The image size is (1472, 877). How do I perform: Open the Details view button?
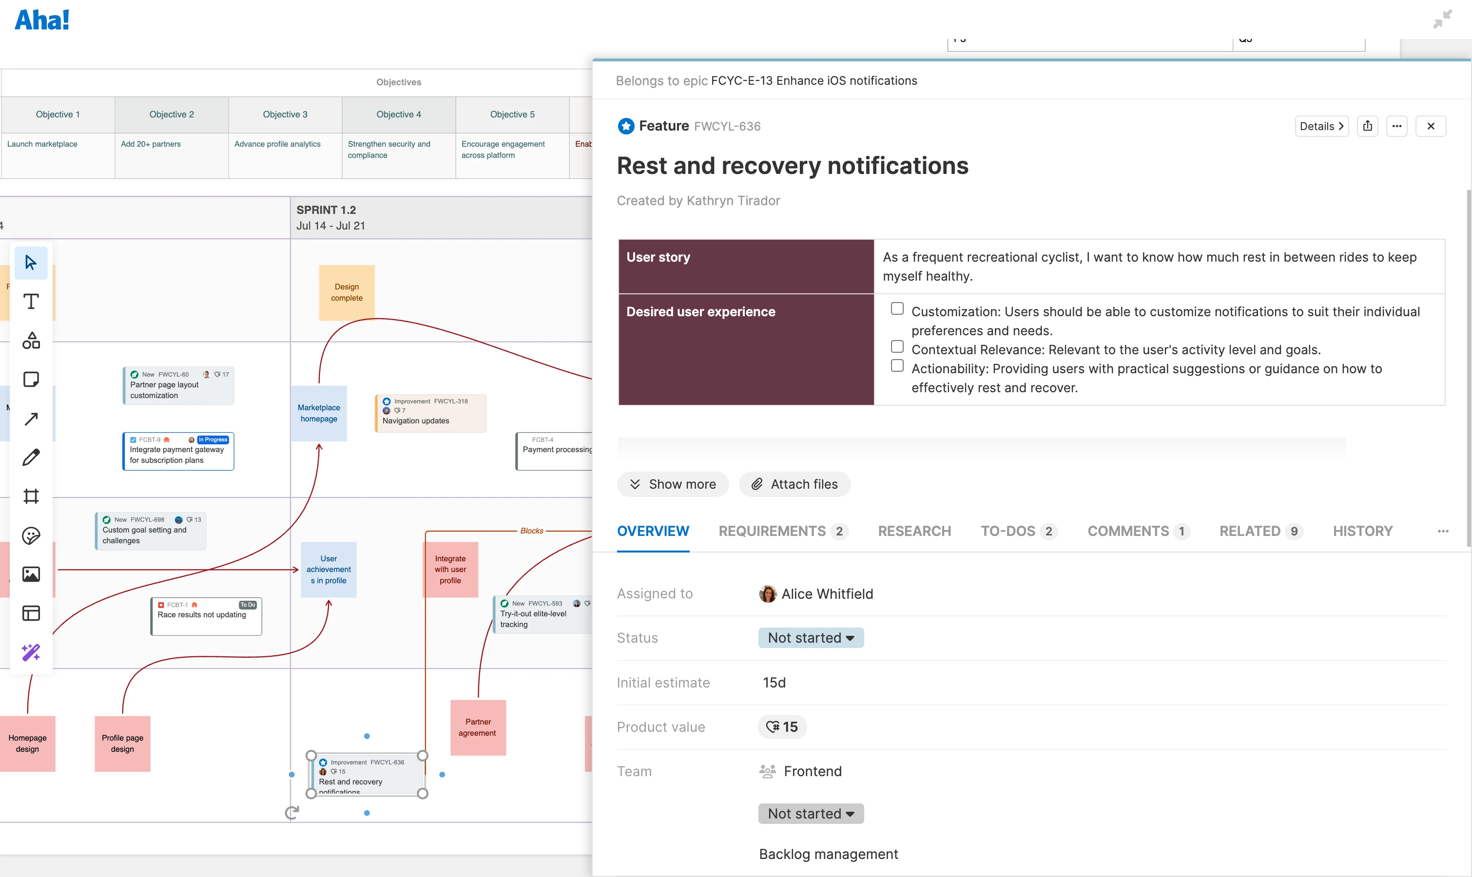pos(1321,126)
